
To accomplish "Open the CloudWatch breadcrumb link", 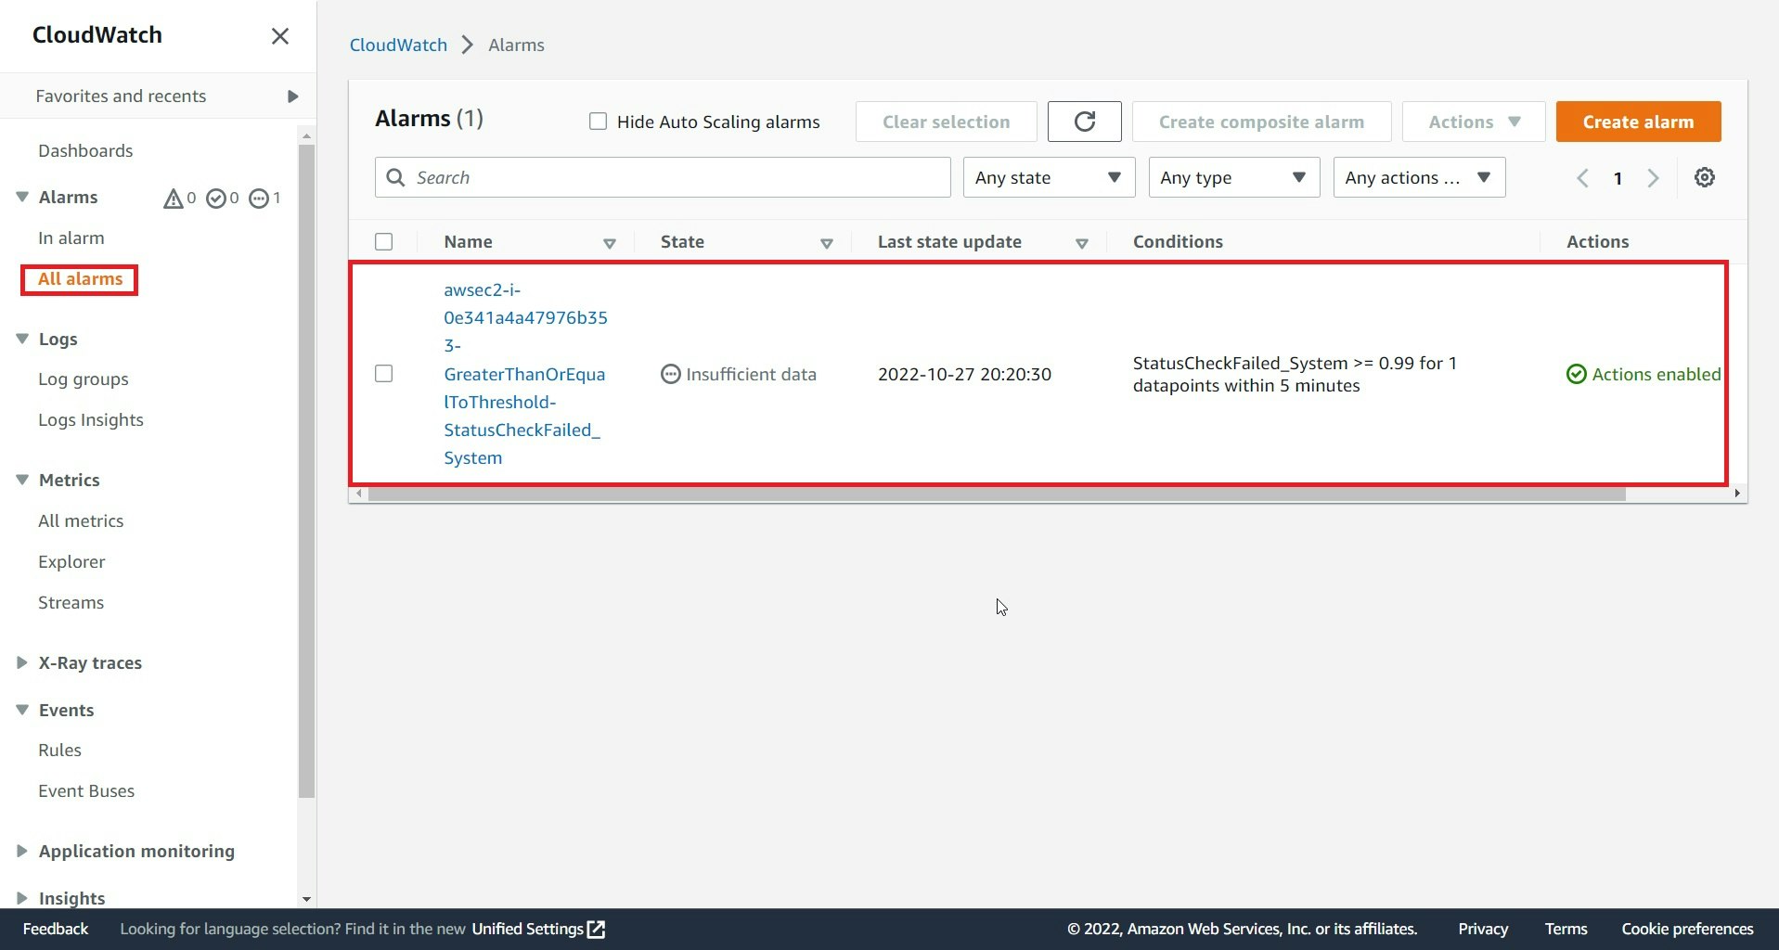I will [397, 44].
